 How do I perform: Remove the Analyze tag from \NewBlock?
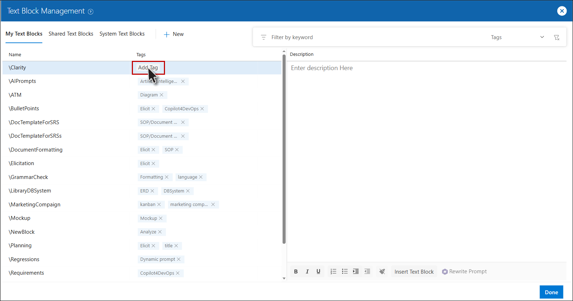pyautogui.click(x=160, y=232)
